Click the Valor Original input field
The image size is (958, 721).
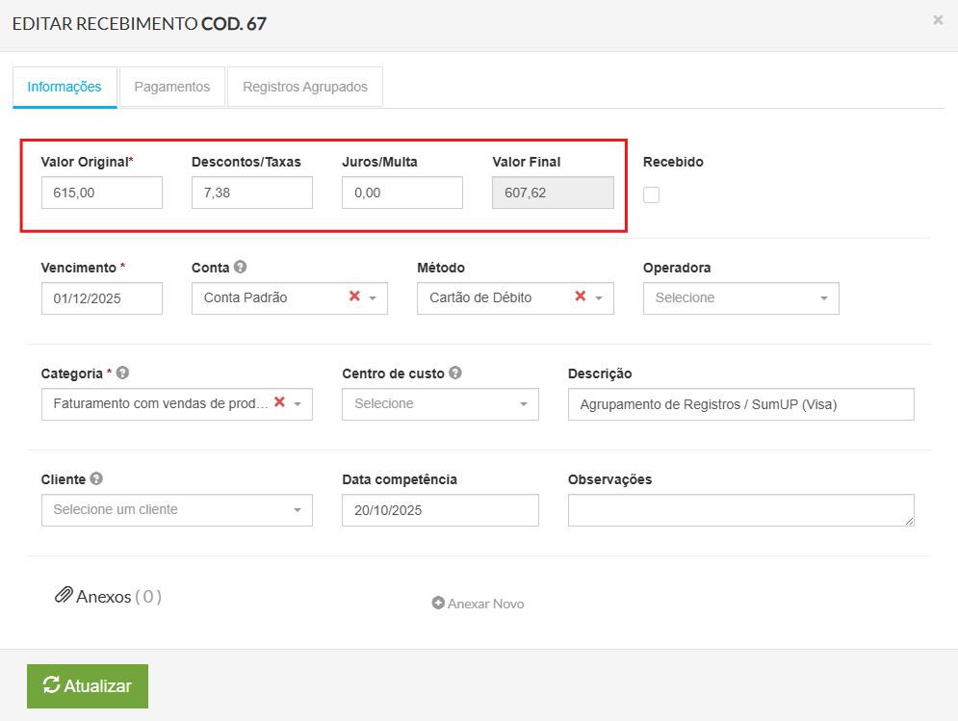pos(102,193)
